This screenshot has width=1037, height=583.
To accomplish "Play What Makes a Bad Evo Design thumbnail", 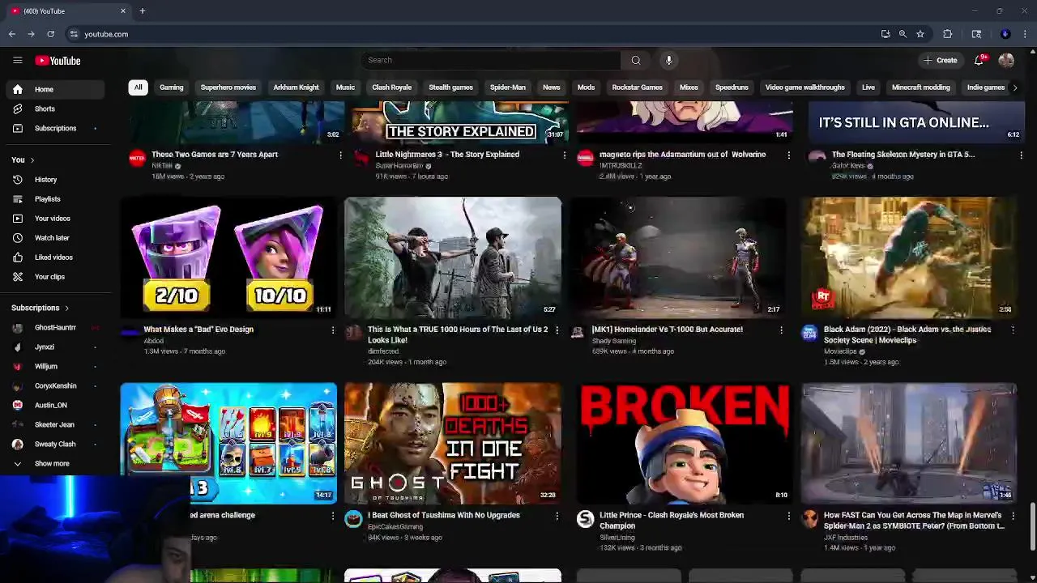I will click(x=228, y=257).
